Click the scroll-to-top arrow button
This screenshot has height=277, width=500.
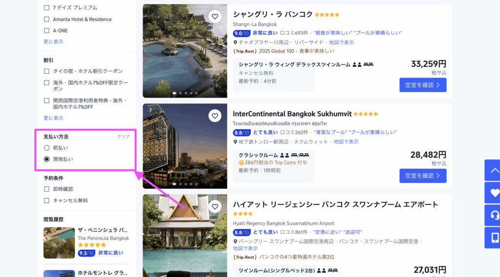[494, 170]
